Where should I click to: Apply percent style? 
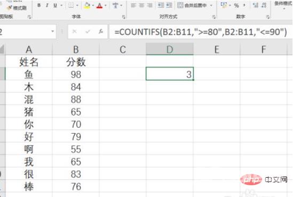click(236, 6)
